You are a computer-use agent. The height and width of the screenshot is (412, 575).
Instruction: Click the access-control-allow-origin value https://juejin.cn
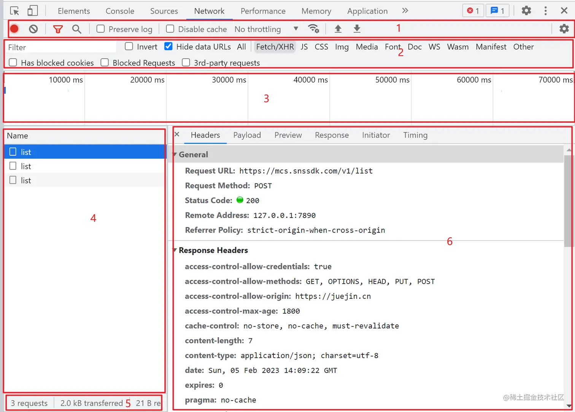pyautogui.click(x=333, y=296)
